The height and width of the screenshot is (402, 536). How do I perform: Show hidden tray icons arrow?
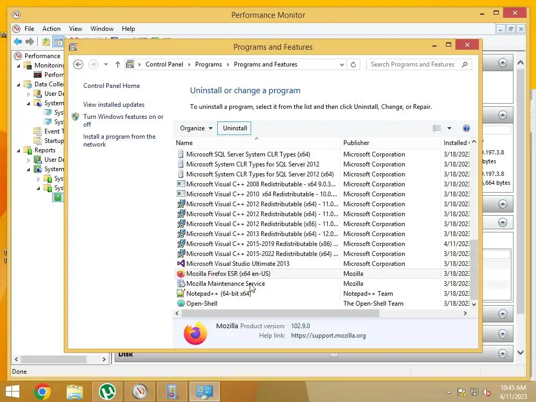449,392
